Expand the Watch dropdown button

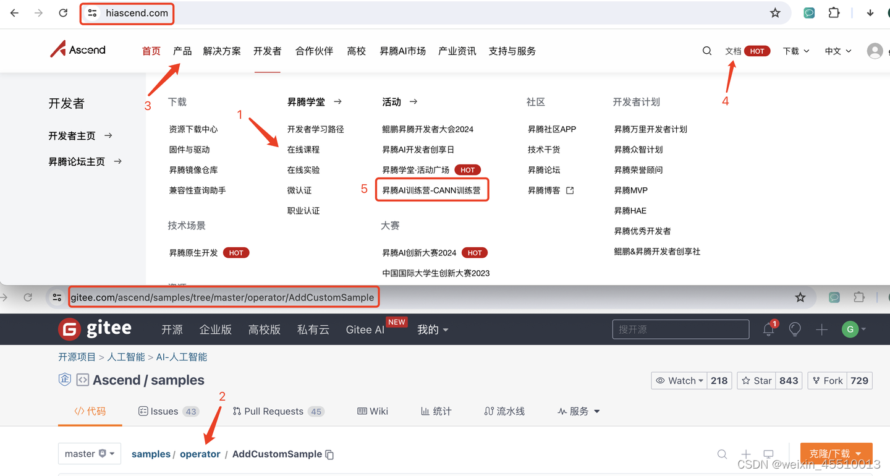pyautogui.click(x=679, y=381)
